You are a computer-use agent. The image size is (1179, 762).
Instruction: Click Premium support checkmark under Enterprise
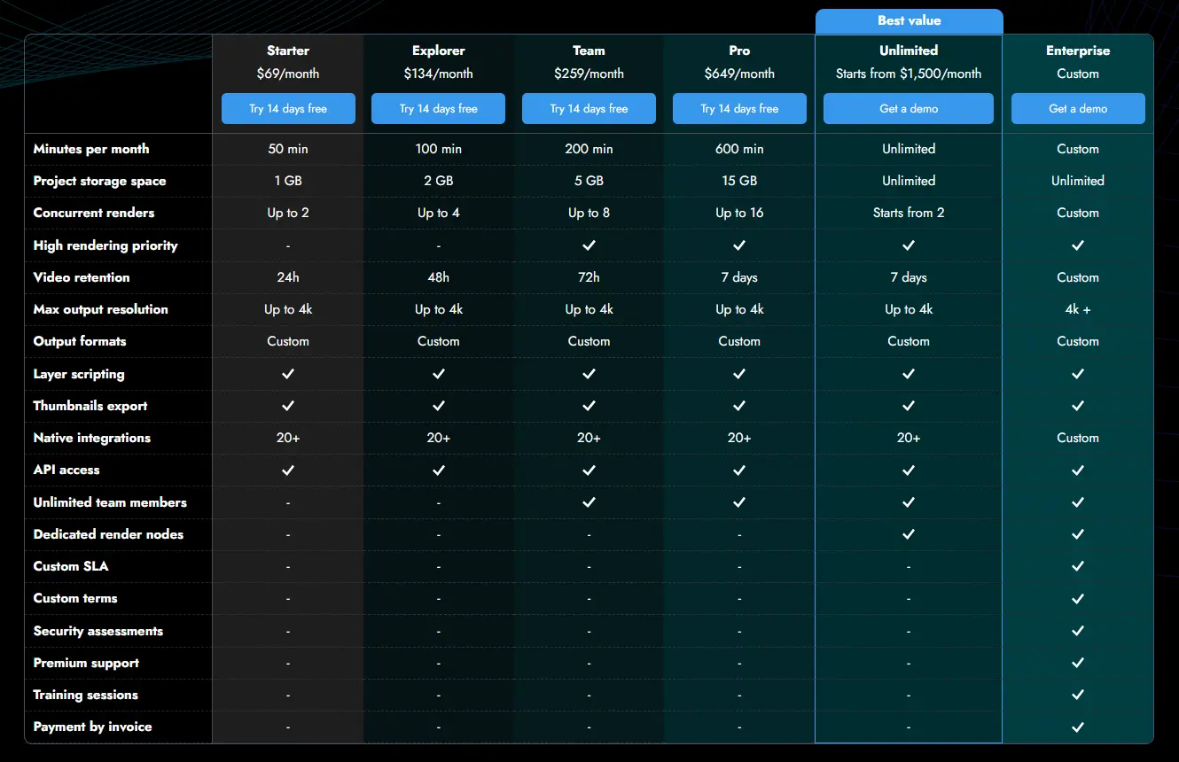pyautogui.click(x=1078, y=663)
